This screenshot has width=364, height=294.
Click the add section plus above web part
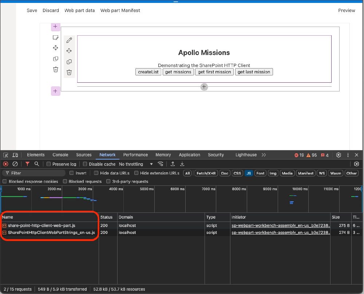55,27
